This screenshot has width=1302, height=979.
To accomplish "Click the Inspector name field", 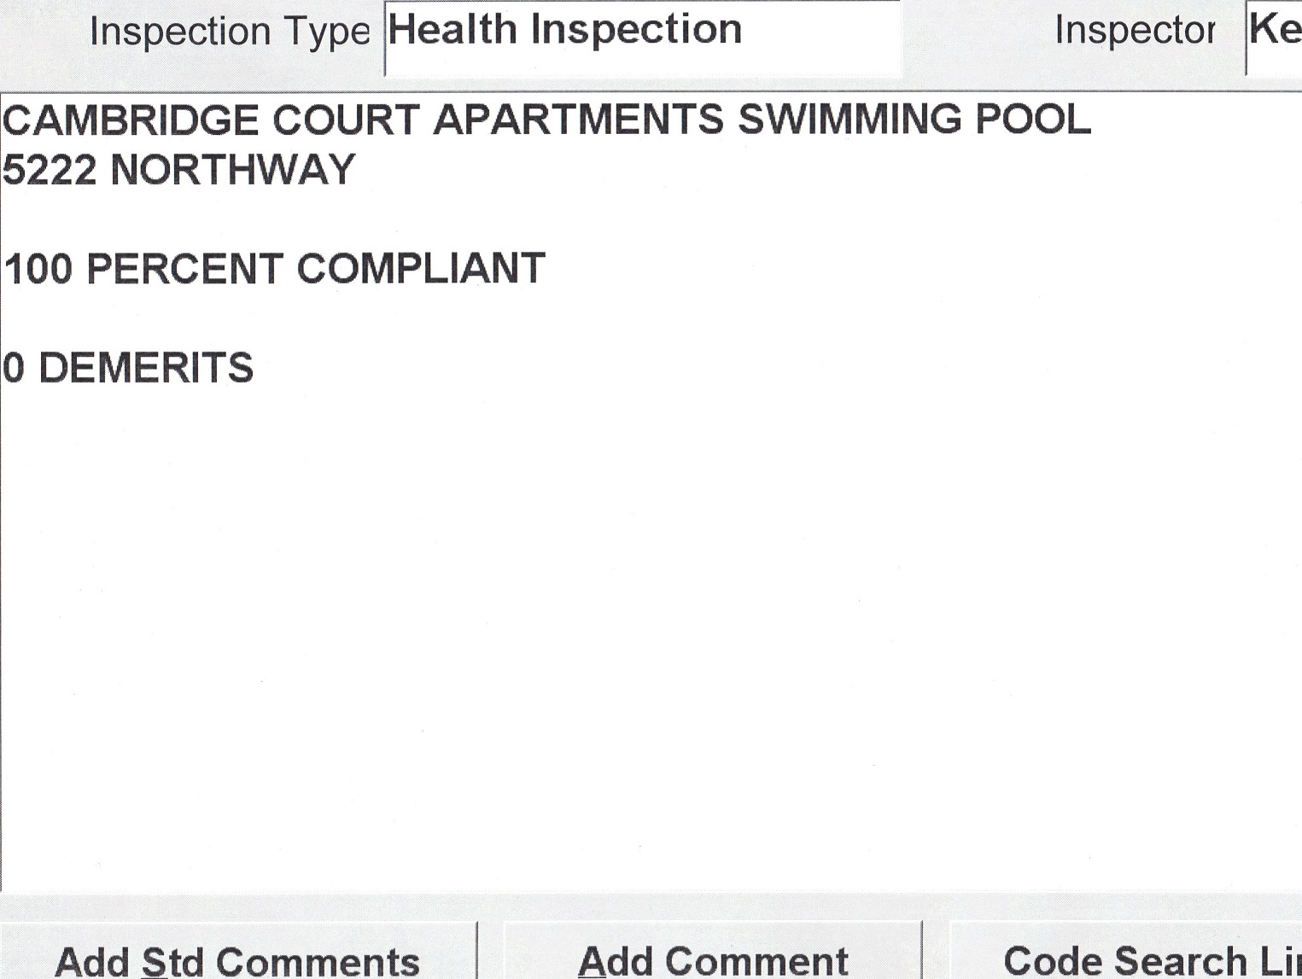I will [1276, 34].
